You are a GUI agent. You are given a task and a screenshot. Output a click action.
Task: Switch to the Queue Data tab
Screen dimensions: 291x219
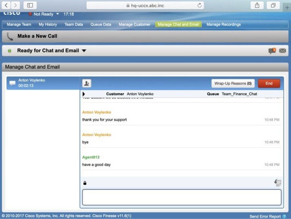click(x=101, y=24)
